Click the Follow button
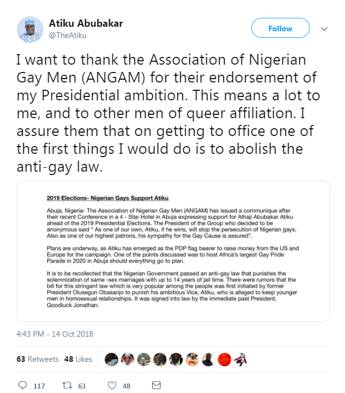 coord(280,28)
